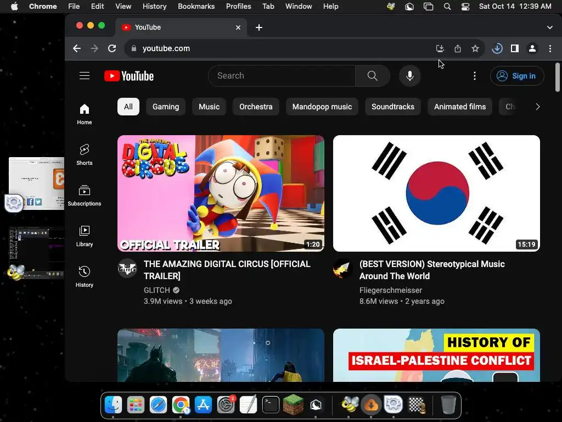
Task: Open Spotlight search in menu bar
Action: (447, 7)
